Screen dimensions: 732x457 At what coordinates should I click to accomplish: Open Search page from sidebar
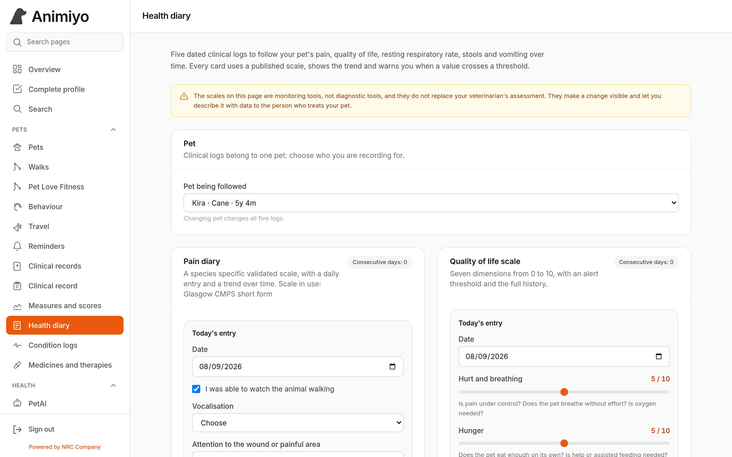[x=65, y=109]
